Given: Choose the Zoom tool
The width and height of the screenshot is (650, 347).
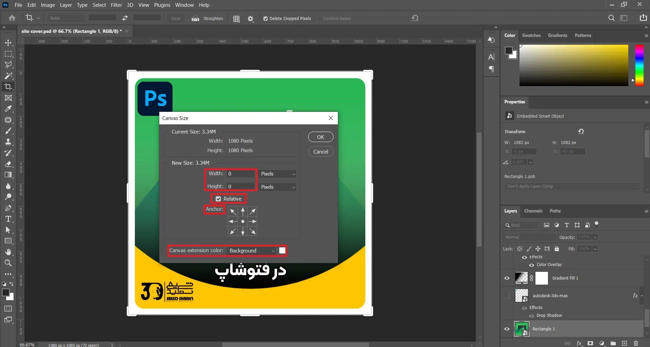Looking at the screenshot, I should [8, 263].
